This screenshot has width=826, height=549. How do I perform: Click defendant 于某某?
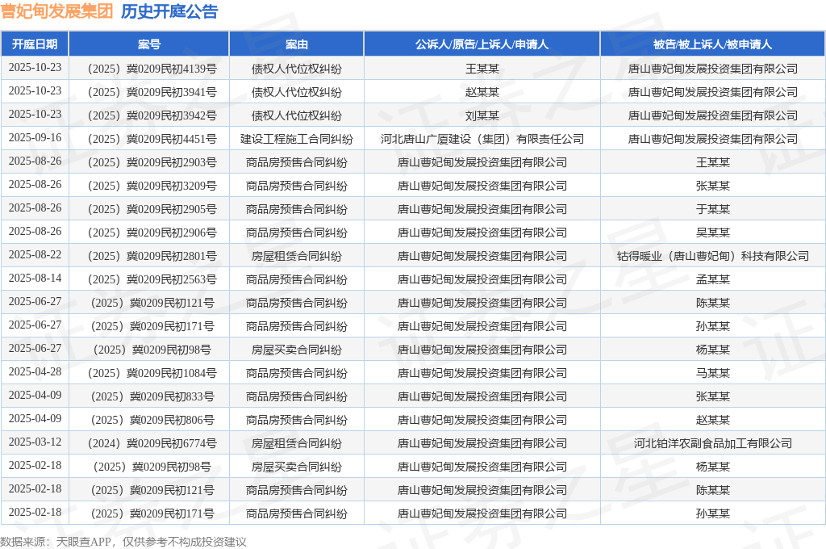click(713, 209)
